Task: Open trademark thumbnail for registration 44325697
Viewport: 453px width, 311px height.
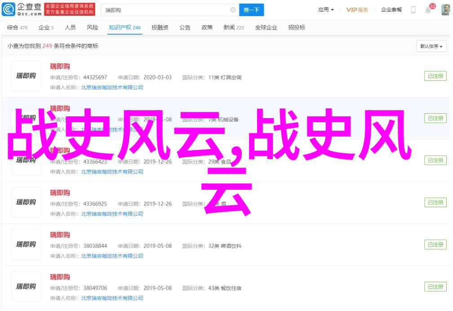Action: pos(26,76)
